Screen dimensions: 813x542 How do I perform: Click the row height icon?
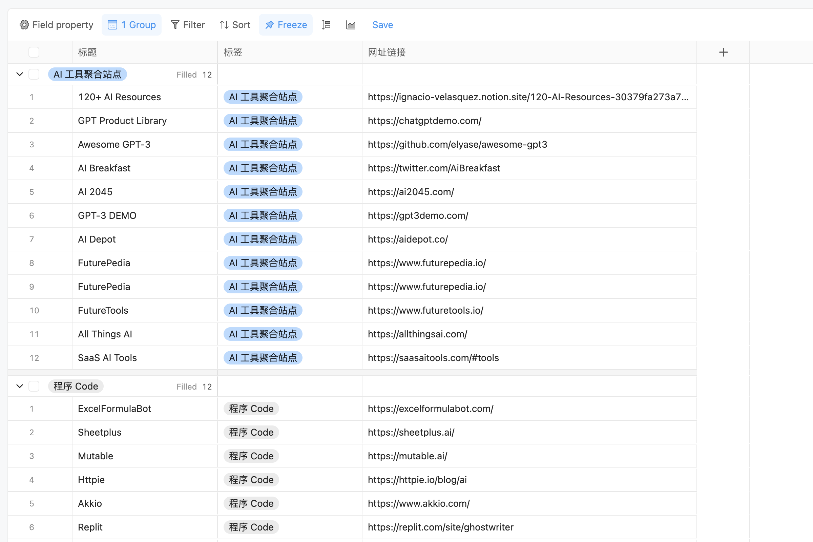click(326, 25)
